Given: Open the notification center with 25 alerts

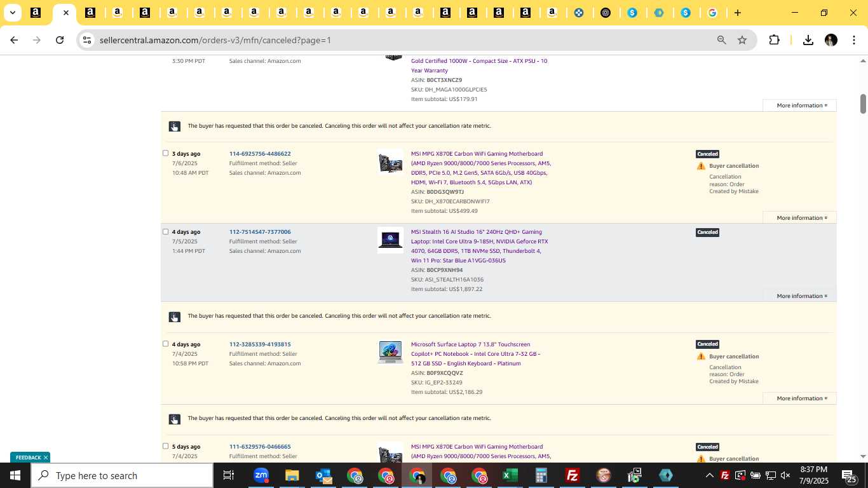Looking at the screenshot, I should pos(850,475).
